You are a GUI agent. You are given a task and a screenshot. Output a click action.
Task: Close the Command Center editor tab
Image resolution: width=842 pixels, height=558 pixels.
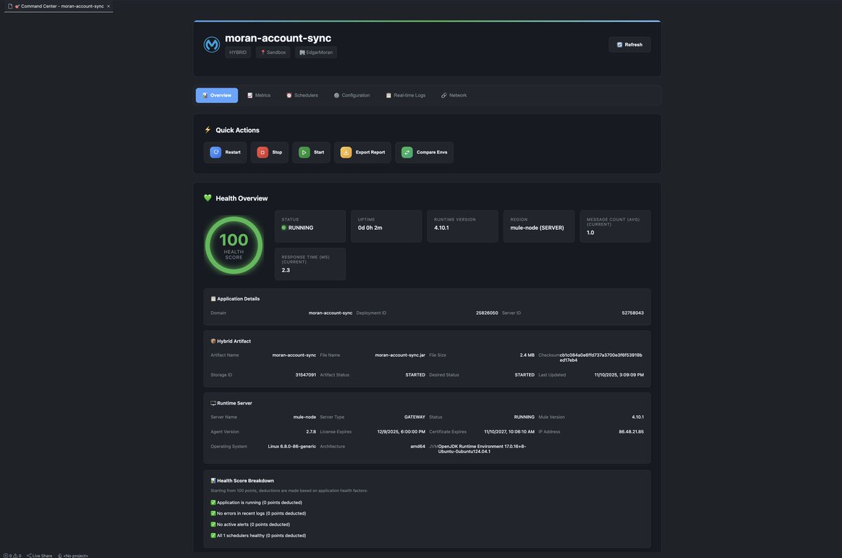click(x=108, y=6)
